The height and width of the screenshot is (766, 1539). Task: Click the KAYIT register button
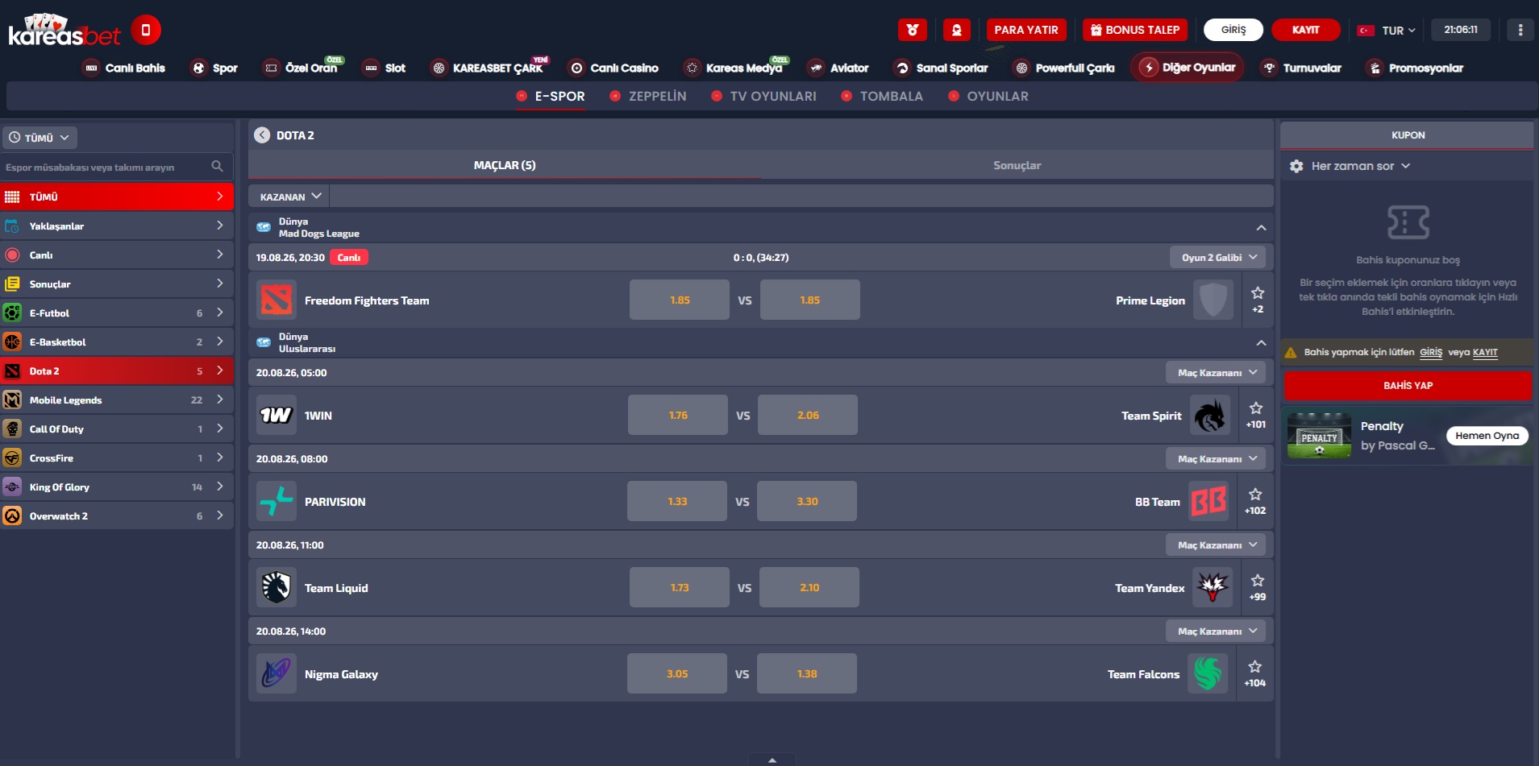tap(1306, 30)
